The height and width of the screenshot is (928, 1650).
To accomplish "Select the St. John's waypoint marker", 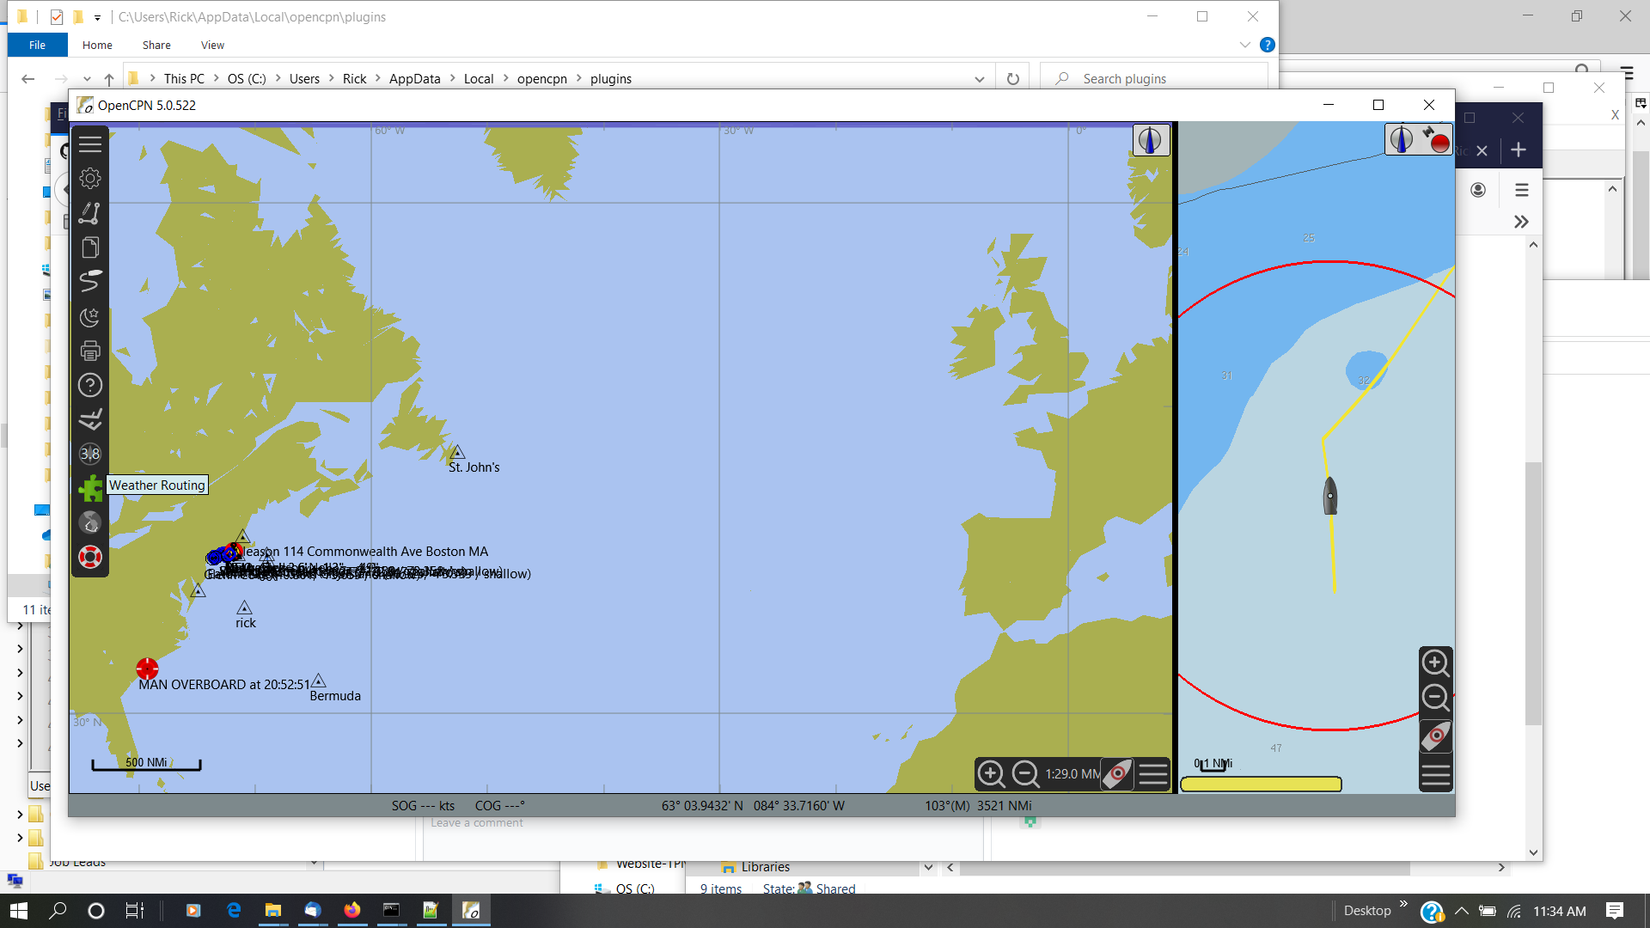I will point(457,452).
